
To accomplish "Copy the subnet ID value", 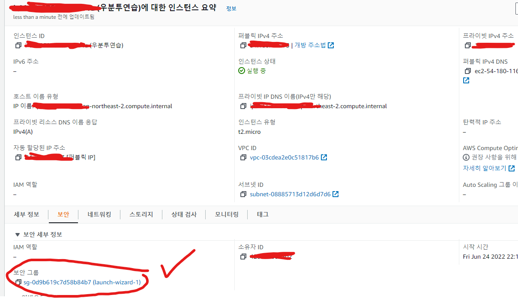I will coord(243,194).
